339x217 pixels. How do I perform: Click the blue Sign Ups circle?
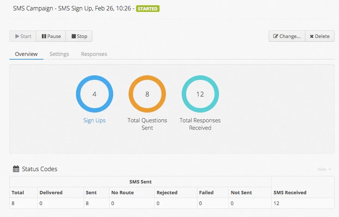point(94,94)
